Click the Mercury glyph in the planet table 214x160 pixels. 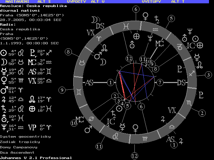click(4, 71)
